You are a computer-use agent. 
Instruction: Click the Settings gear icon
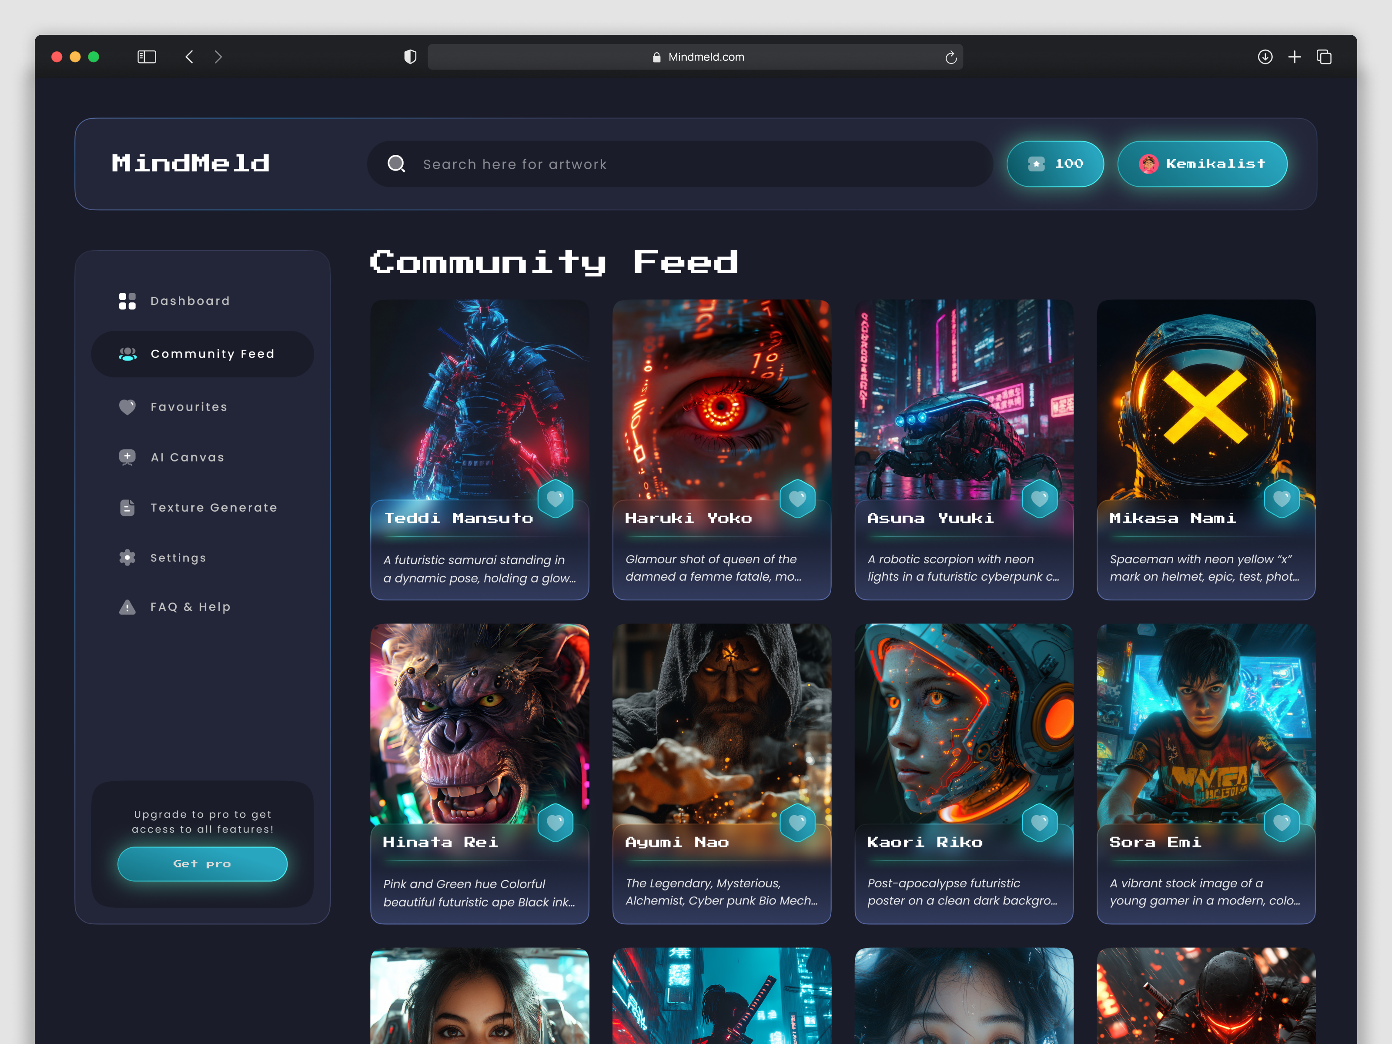coord(127,558)
